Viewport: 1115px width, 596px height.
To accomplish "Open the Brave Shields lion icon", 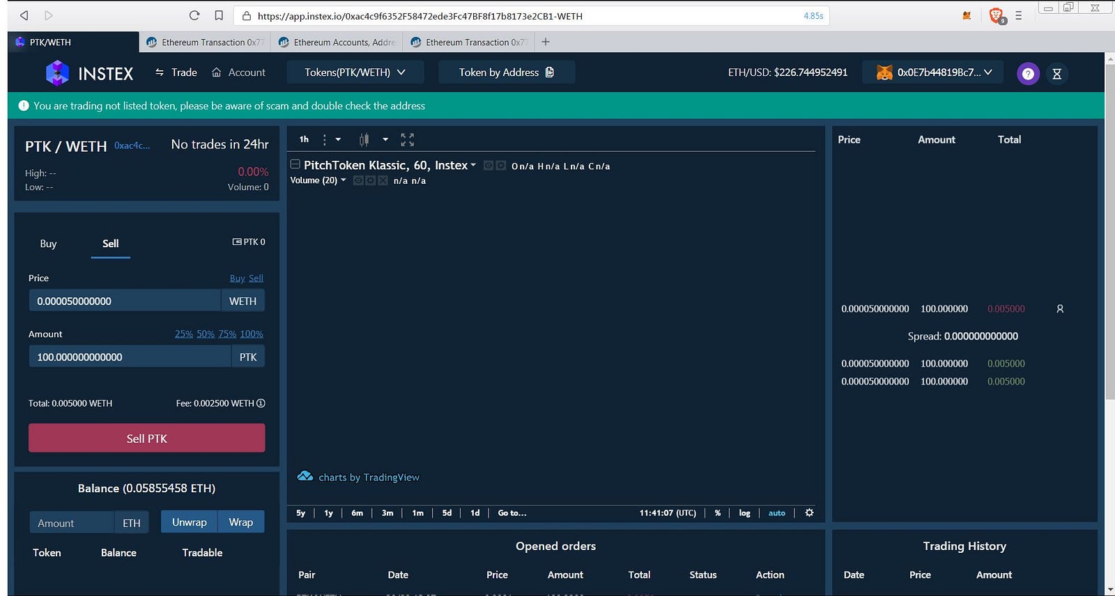I will tap(997, 15).
